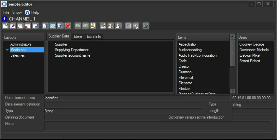Screen dimensions: 277x140
Task: Click the cursor help icon at toolbar end
Action: pos(146,25)
